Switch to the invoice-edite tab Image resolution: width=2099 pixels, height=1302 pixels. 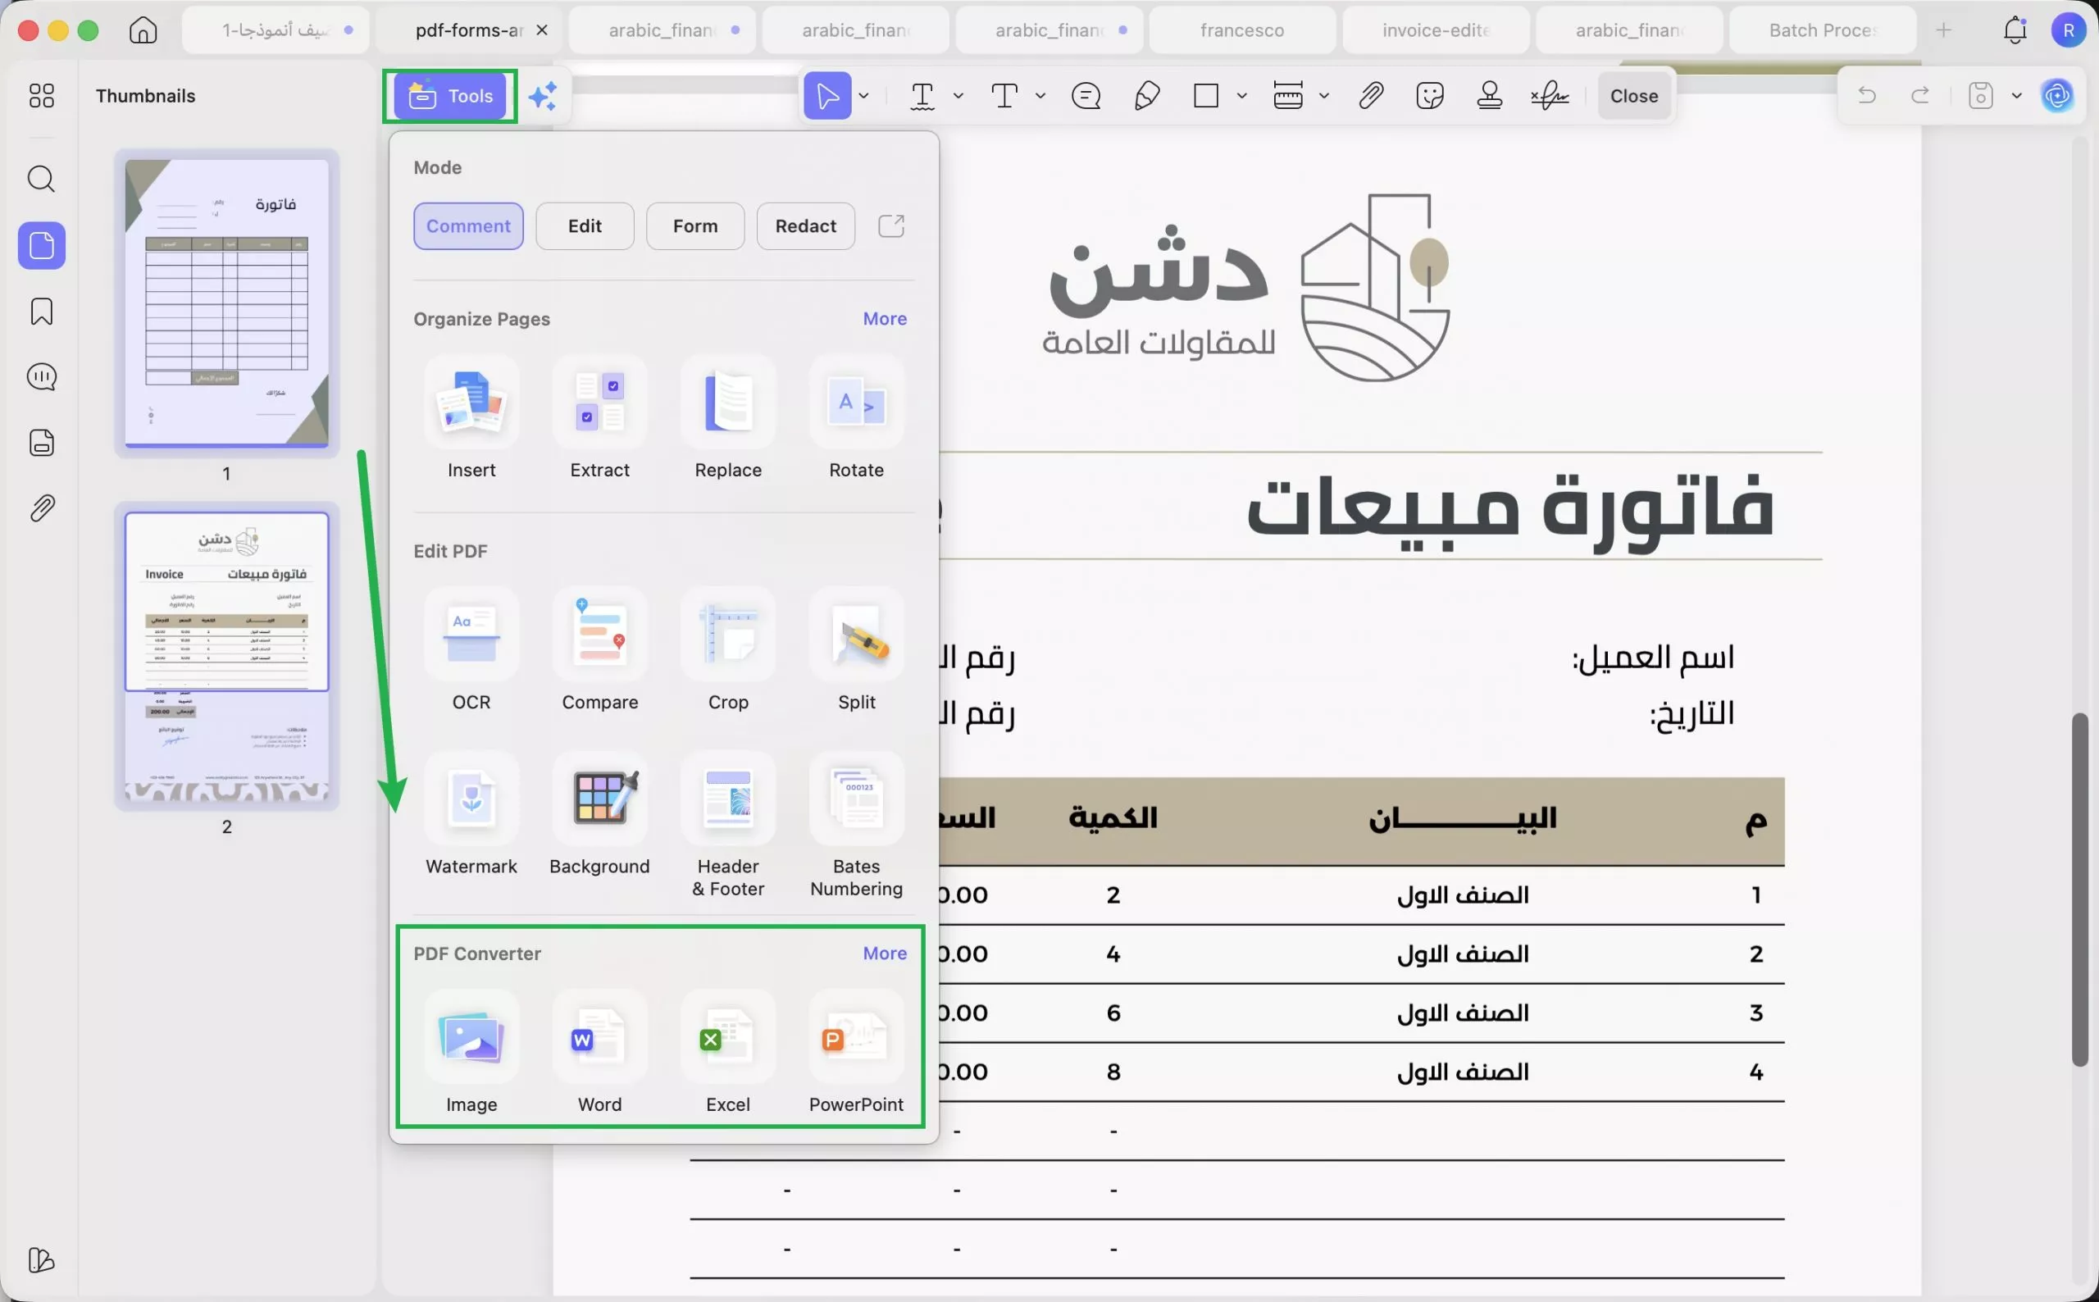(x=1435, y=30)
